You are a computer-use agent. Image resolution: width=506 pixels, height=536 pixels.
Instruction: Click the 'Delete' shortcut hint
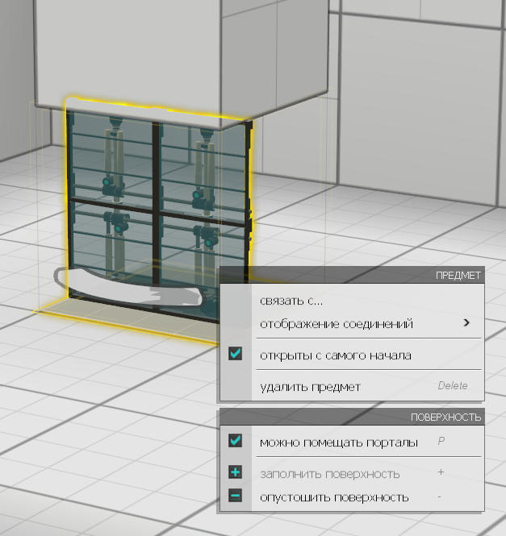(452, 385)
